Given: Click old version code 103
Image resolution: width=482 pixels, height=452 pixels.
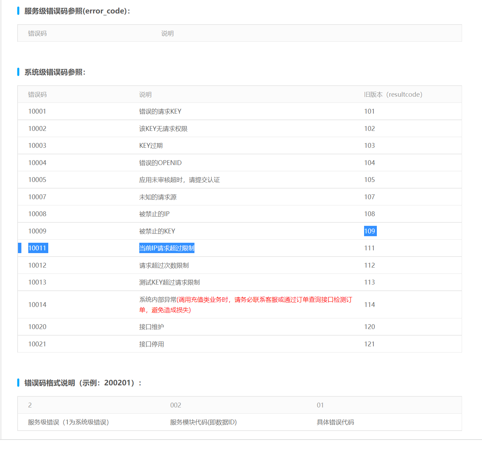Looking at the screenshot, I should click(x=369, y=145).
